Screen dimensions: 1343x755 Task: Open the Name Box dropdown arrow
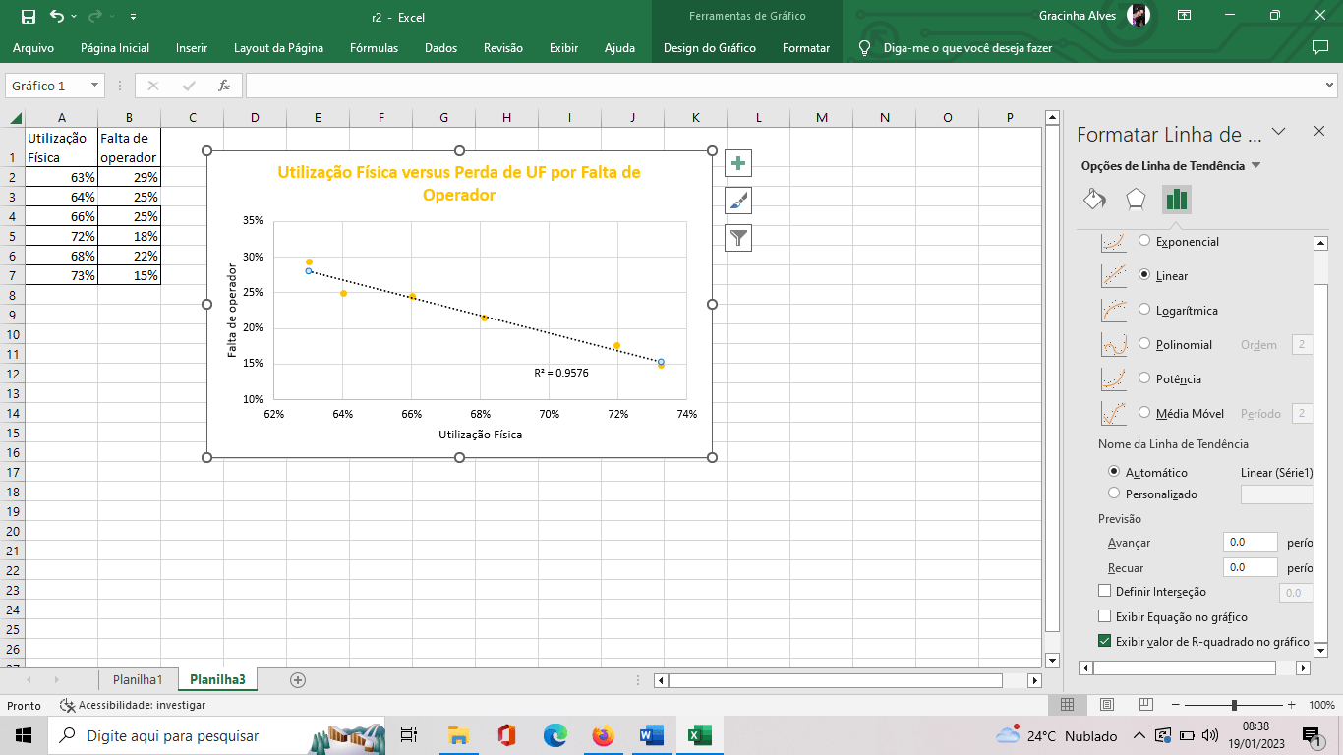click(x=95, y=86)
